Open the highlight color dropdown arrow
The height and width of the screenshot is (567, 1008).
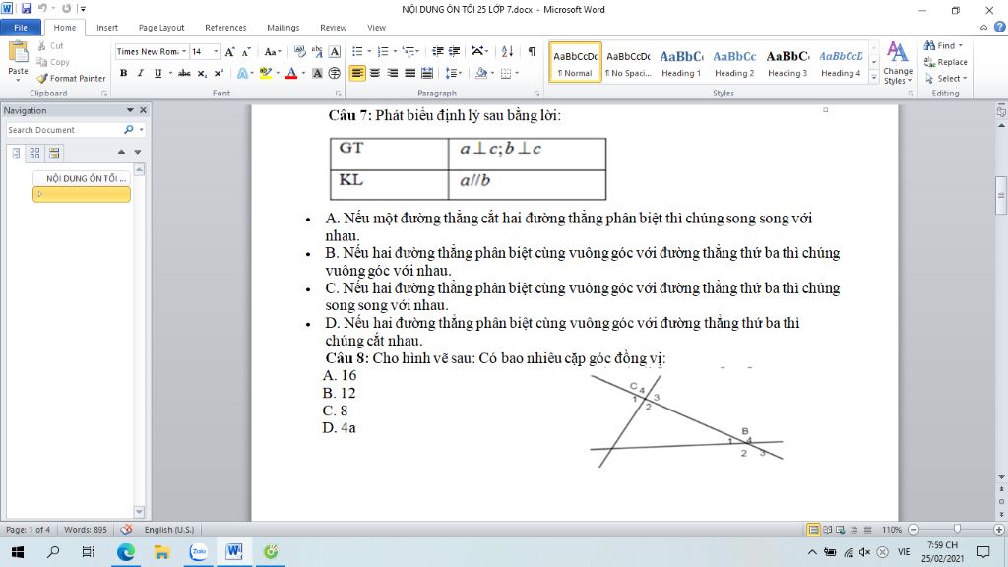(x=278, y=73)
